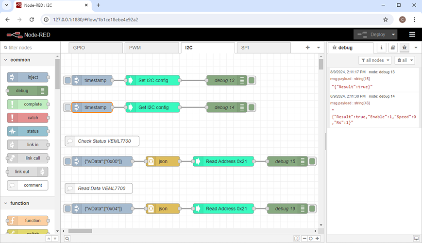Open the Deploy options dropdown arrow
422x243 pixels.
tap(393, 35)
